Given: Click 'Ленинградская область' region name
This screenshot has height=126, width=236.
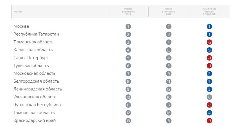Looking at the screenshot, I should [x=38, y=89].
